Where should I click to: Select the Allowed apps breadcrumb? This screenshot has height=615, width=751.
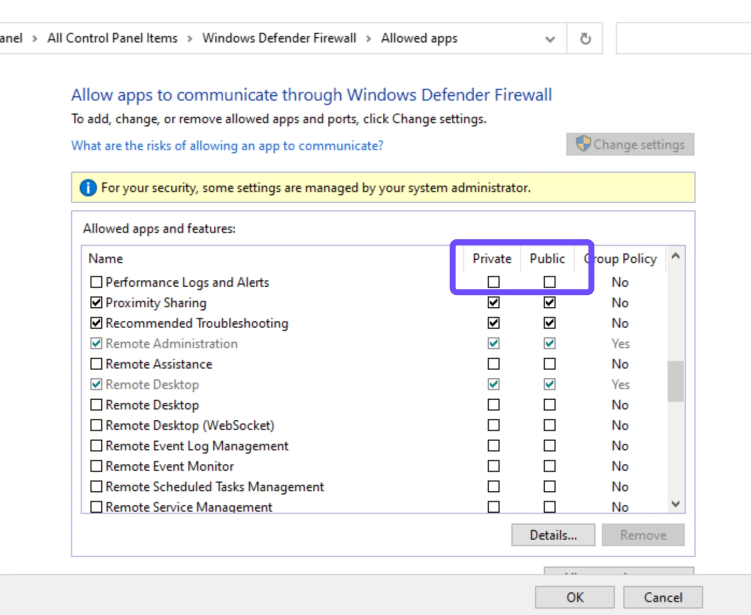419,38
